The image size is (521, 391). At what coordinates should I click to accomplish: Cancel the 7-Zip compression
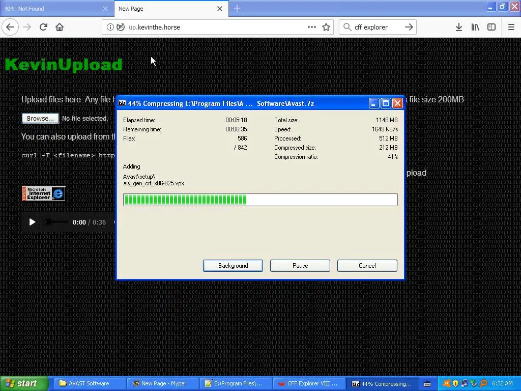coord(367,266)
